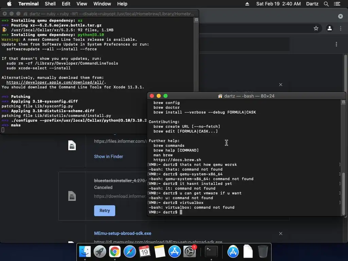Image resolution: width=348 pixels, height=261 pixels.
Task: Open Trash from the Dock
Action: (263, 251)
